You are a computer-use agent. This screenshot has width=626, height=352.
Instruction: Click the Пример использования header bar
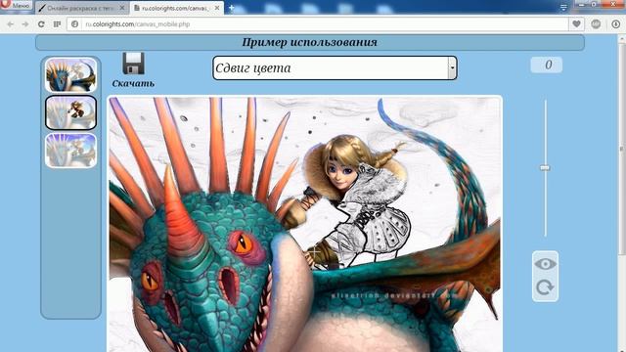coord(310,42)
